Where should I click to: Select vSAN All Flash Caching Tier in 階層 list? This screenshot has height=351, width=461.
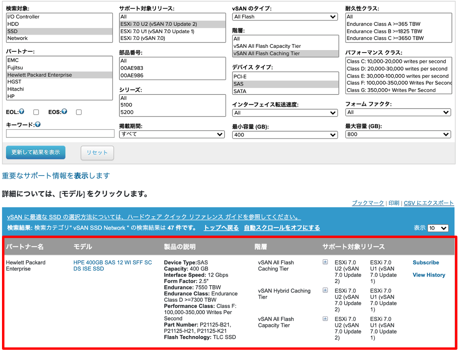coord(285,54)
